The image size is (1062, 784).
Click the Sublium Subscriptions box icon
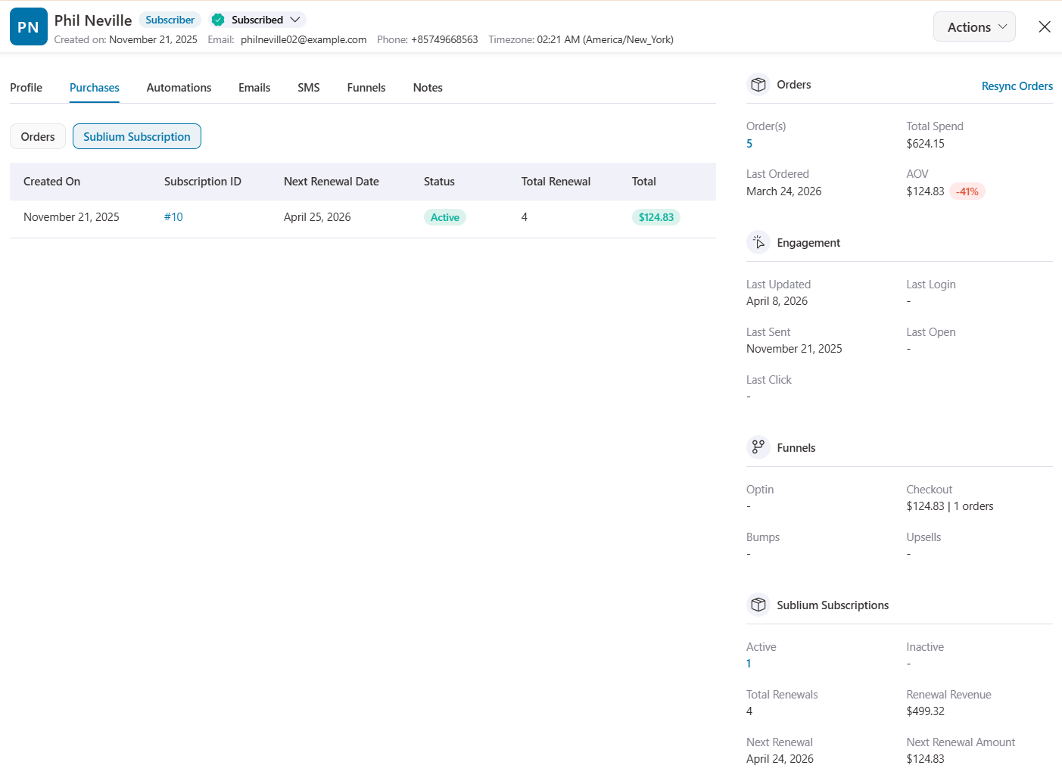758,605
